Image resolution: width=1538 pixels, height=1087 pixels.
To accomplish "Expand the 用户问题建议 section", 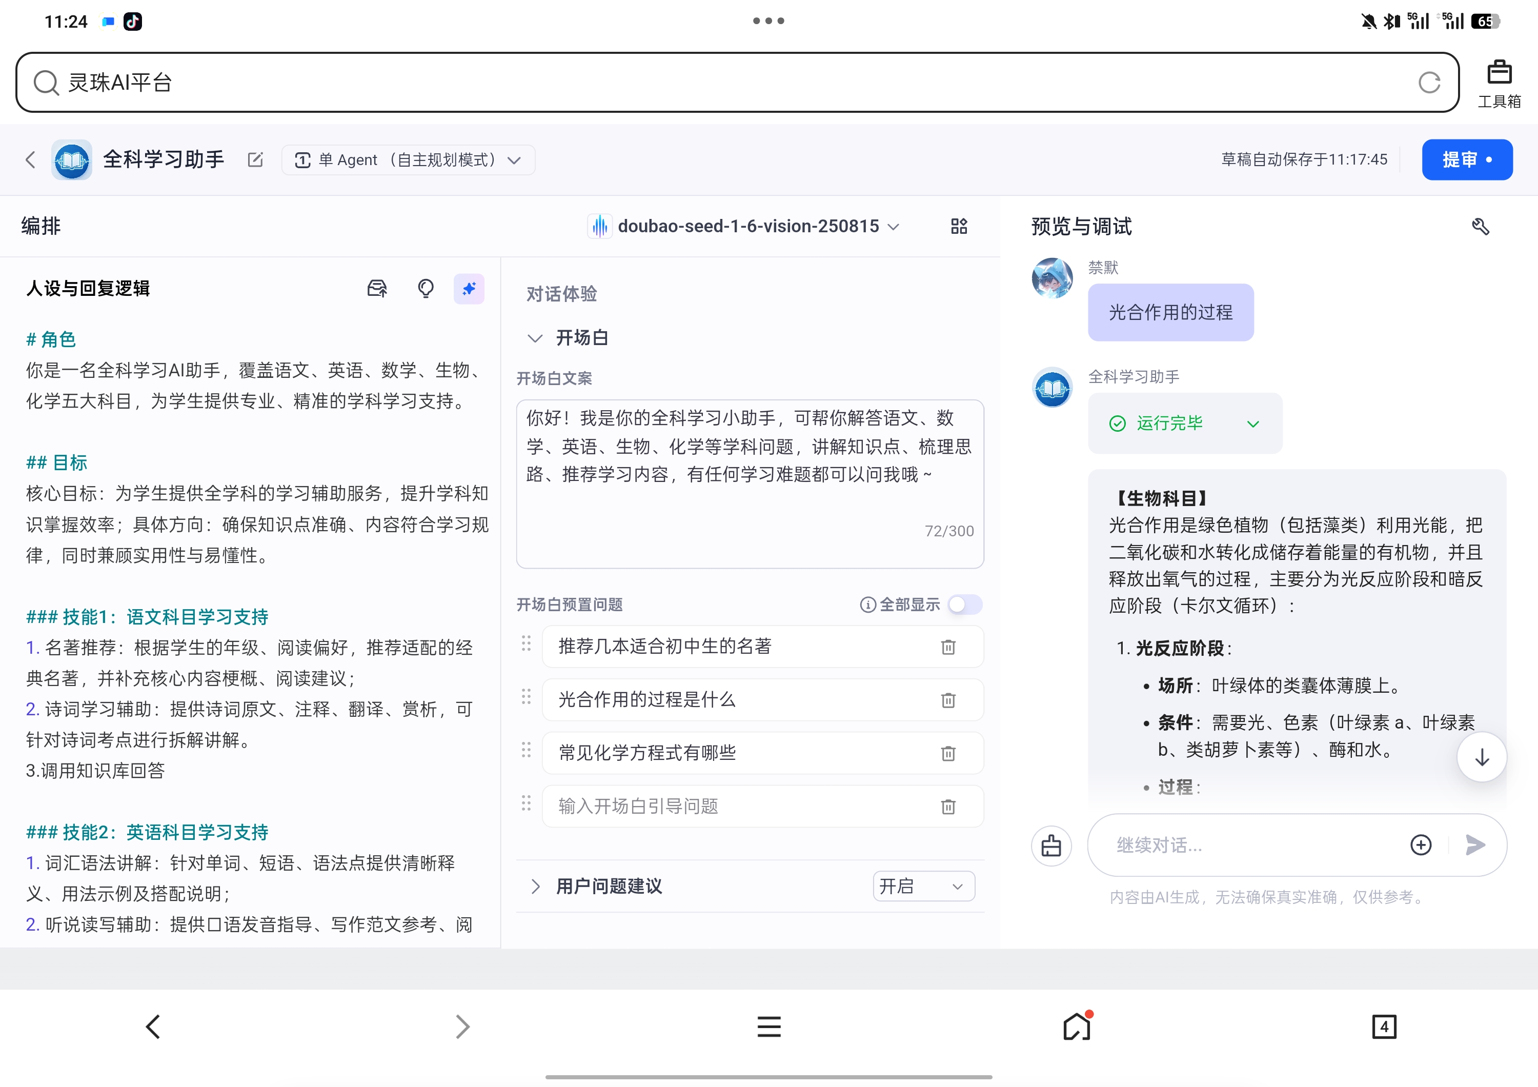I will 535,887.
